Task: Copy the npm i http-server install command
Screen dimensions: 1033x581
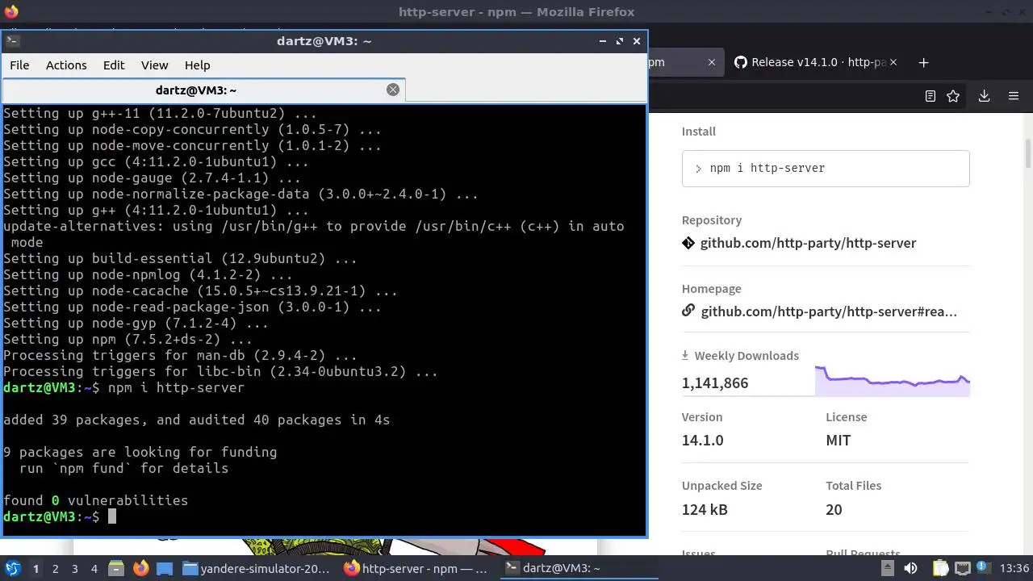Action: [826, 169]
